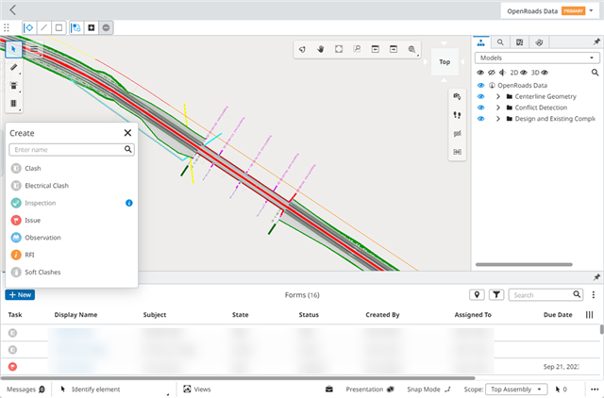604x398 pixels.
Task: Expand the Centerline Geometry folder
Action: pyautogui.click(x=498, y=96)
